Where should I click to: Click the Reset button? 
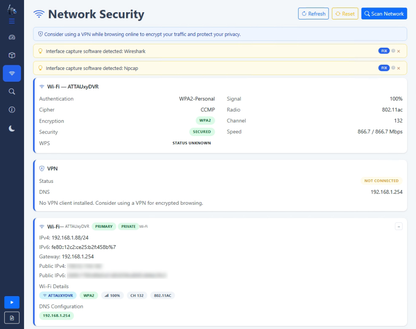[x=345, y=13]
